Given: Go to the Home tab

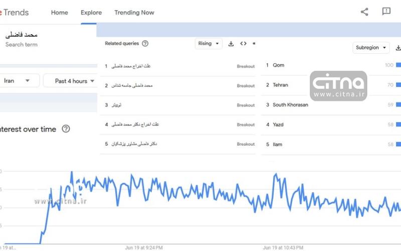Looking at the screenshot, I should click(60, 13).
